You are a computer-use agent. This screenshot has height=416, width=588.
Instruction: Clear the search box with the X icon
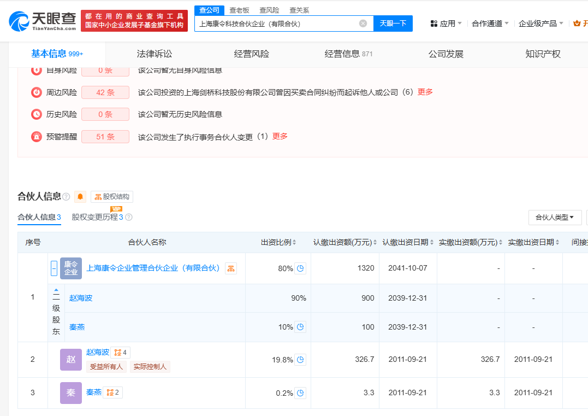(x=363, y=24)
